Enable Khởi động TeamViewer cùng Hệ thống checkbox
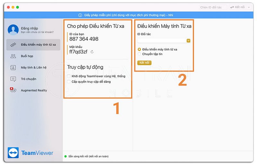The image size is (257, 166). coord(69,76)
